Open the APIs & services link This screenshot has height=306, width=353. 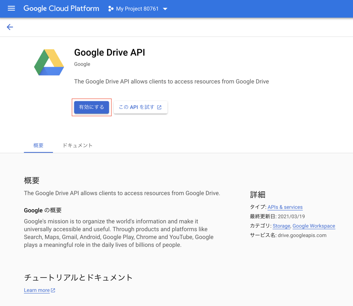click(285, 207)
